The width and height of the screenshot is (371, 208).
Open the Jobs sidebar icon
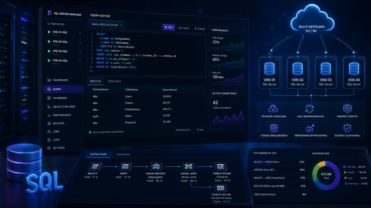(x=49, y=131)
